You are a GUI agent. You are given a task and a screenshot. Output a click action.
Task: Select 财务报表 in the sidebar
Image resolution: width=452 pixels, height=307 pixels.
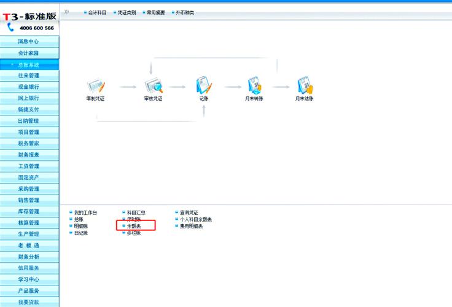tap(29, 155)
